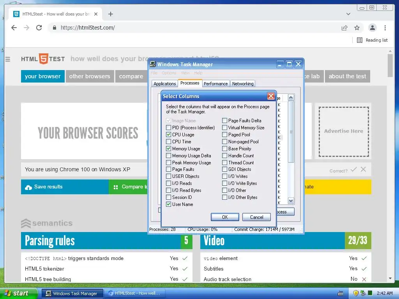Select the Processes tab
The height and width of the screenshot is (299, 399).
190,83
